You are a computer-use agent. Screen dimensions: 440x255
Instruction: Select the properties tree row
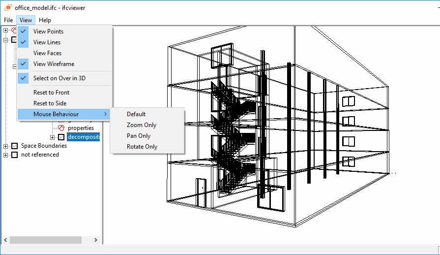click(x=81, y=128)
